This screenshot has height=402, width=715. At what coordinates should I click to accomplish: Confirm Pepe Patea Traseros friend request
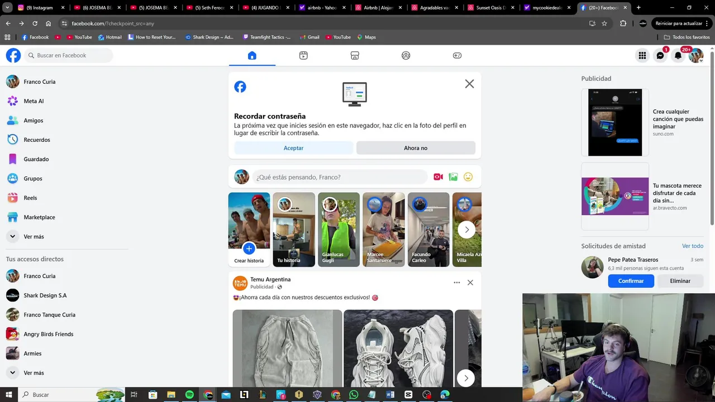click(x=631, y=281)
